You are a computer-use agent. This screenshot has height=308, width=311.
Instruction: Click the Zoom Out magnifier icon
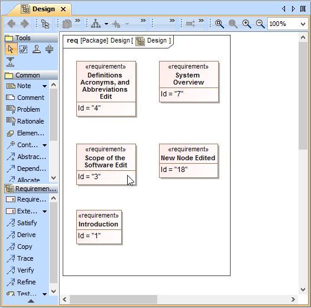pyautogui.click(x=260, y=24)
